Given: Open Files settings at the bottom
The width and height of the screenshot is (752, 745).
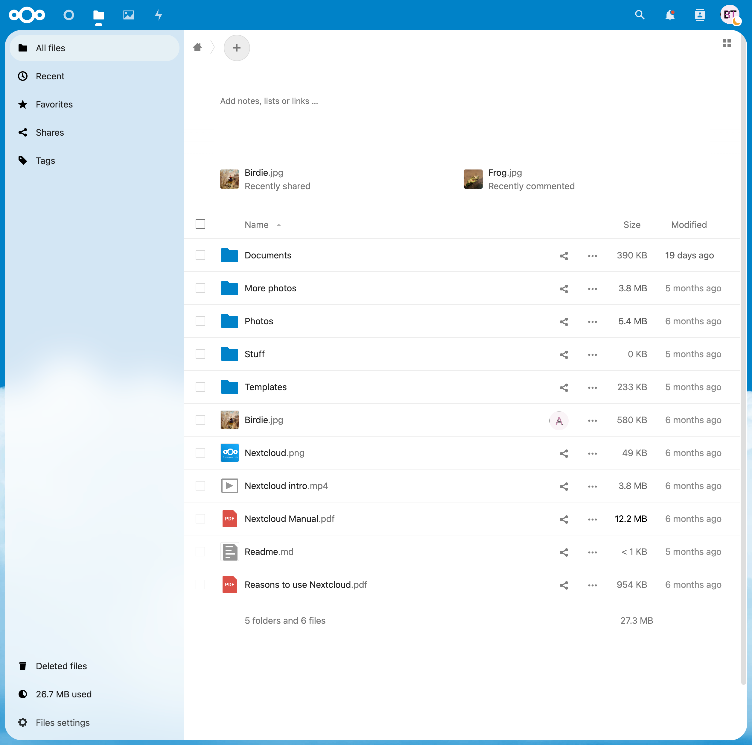Looking at the screenshot, I should [x=62, y=723].
